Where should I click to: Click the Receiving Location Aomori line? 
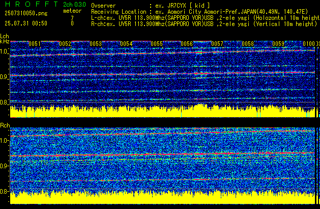click(199, 12)
